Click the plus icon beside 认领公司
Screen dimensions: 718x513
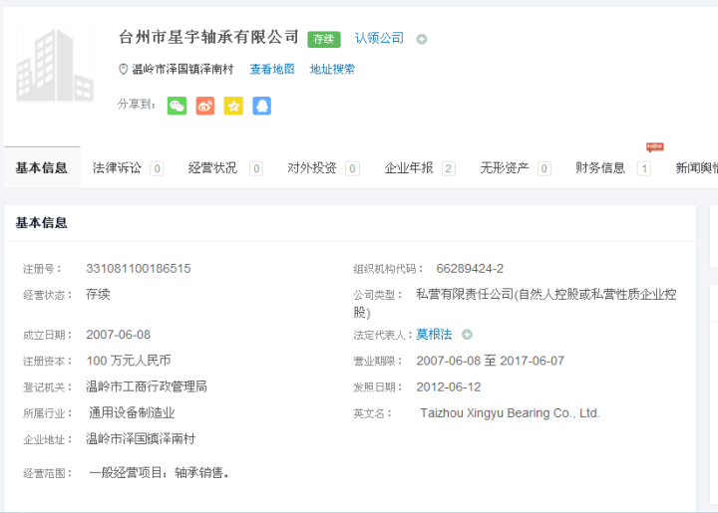click(x=422, y=39)
